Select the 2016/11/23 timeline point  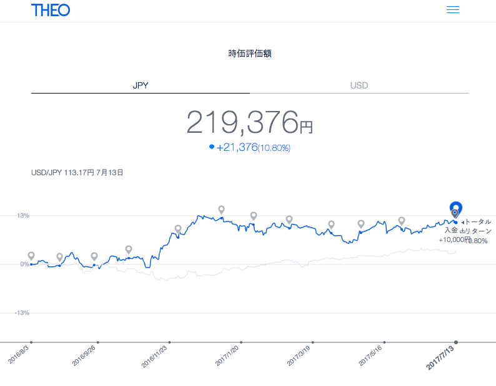tap(169, 342)
